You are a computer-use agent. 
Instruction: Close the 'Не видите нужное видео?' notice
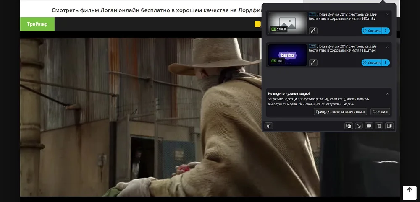(387, 94)
